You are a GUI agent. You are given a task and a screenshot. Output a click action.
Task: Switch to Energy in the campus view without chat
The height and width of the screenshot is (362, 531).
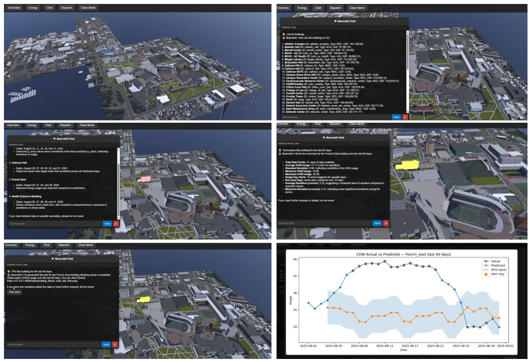tap(32, 8)
